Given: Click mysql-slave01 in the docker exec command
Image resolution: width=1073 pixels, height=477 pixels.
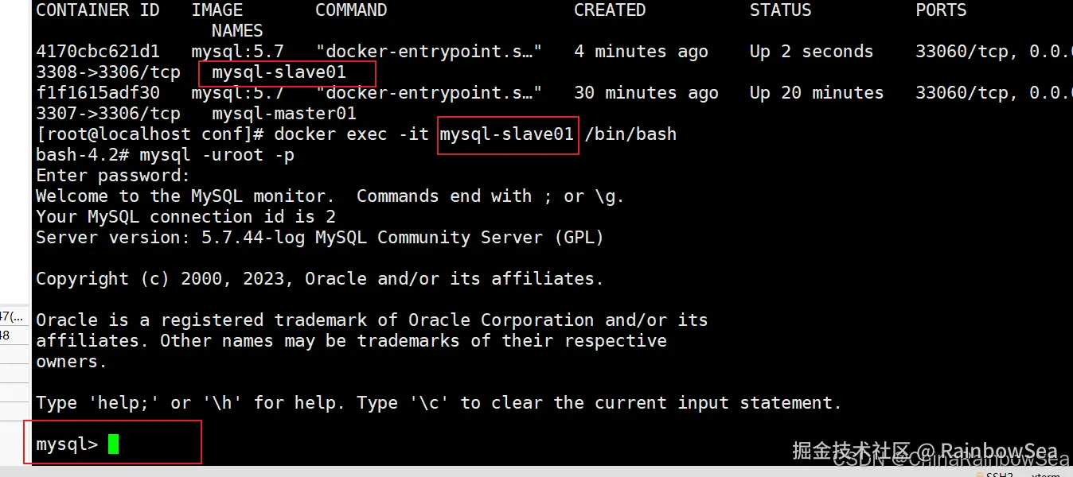Looking at the screenshot, I should pyautogui.click(x=507, y=134).
